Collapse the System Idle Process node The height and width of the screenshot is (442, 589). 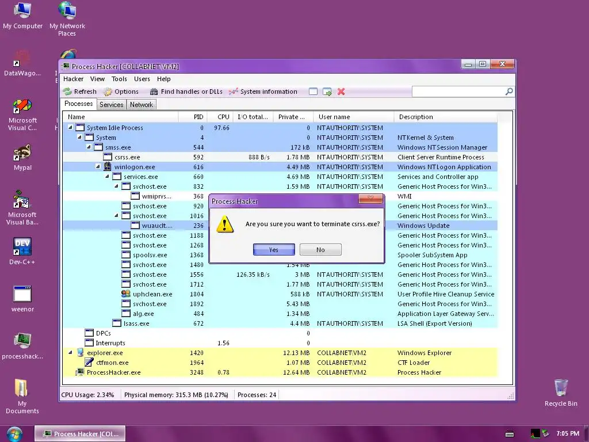tap(70, 127)
